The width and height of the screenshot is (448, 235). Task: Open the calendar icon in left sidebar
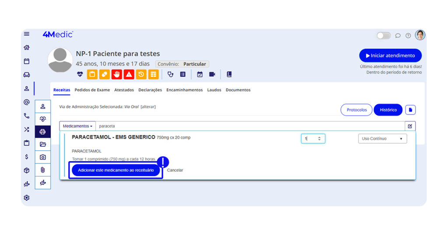click(x=27, y=61)
